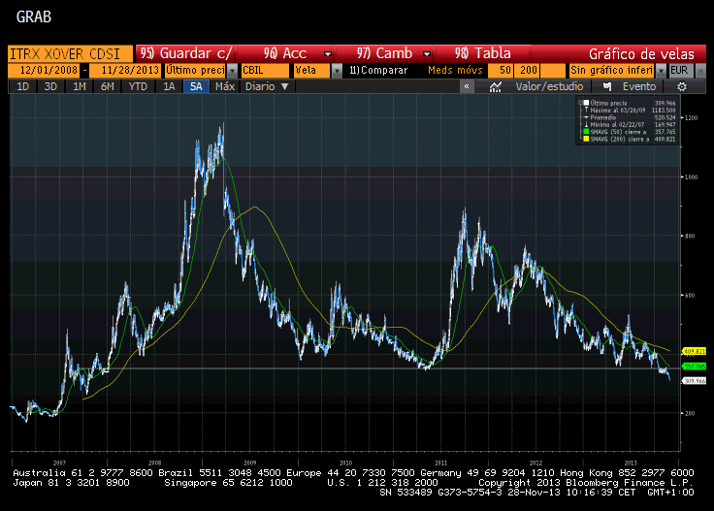Click the white Último precio legend marker
The height and width of the screenshot is (511, 714).
click(587, 103)
